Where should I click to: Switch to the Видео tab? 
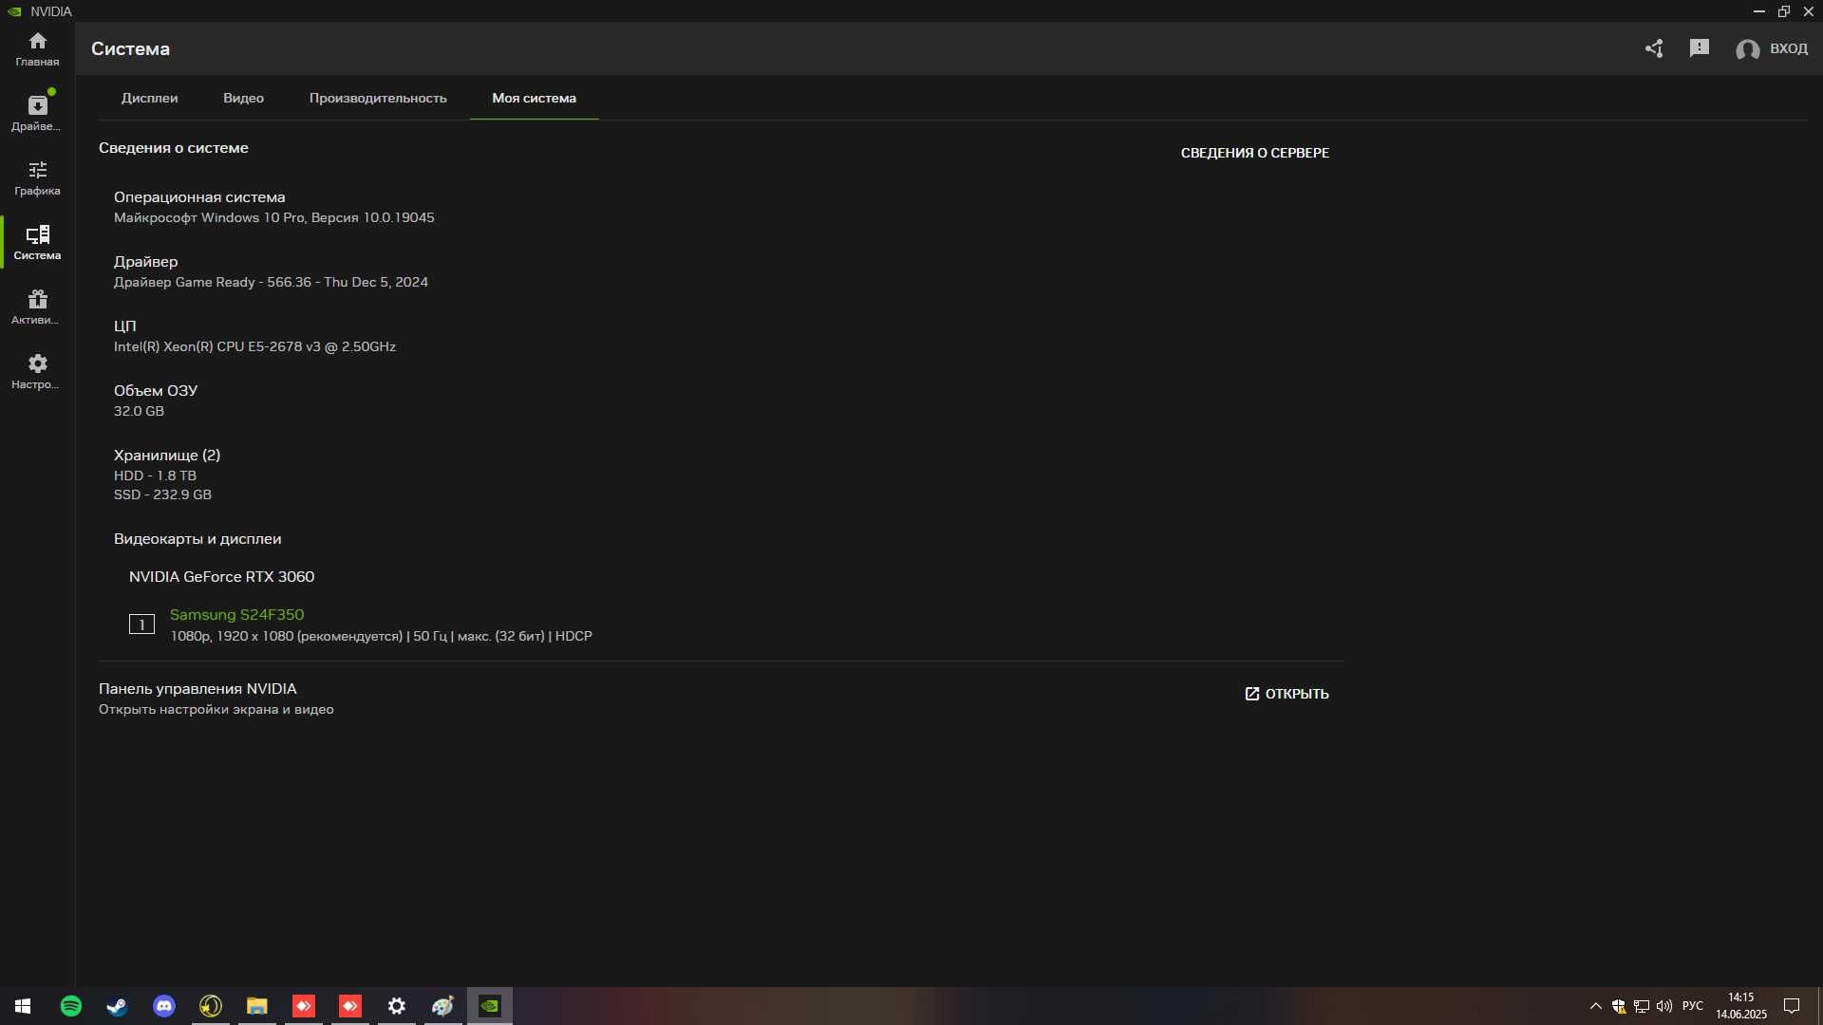pyautogui.click(x=243, y=98)
